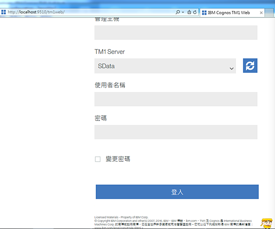Open a new browser tab button

click(x=269, y=13)
